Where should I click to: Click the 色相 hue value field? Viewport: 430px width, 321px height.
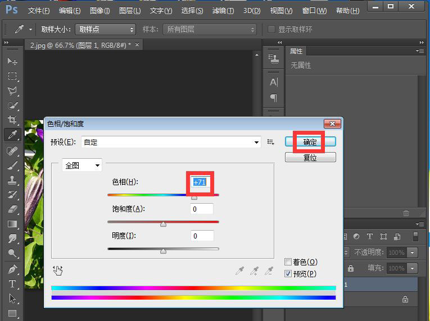click(x=201, y=182)
